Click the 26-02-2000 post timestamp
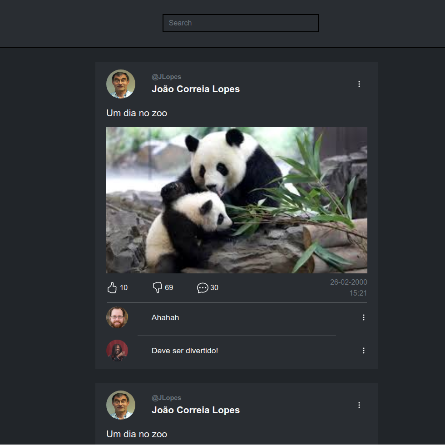 click(x=348, y=282)
